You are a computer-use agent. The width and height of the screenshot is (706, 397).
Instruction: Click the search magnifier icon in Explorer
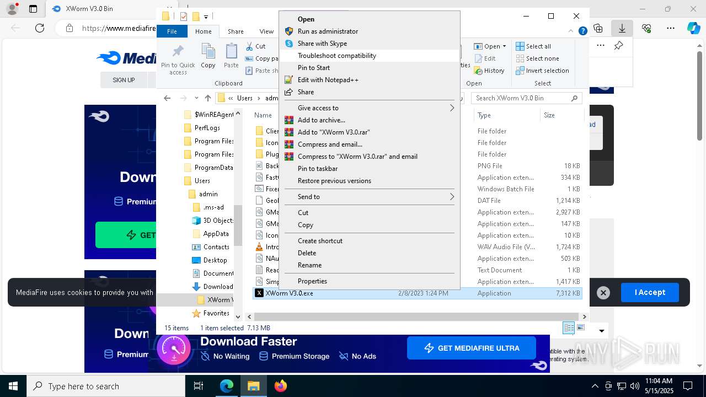pyautogui.click(x=574, y=98)
